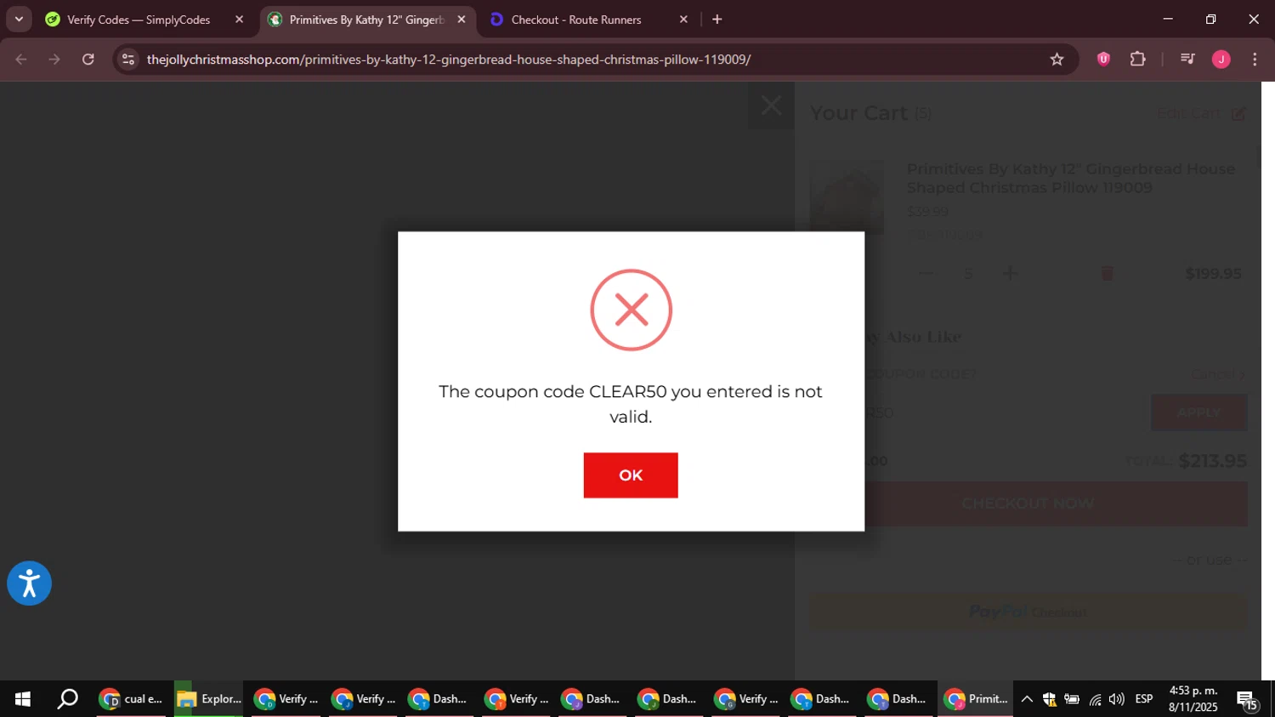
Task: Open the Windows Start menu
Action: pyautogui.click(x=22, y=699)
